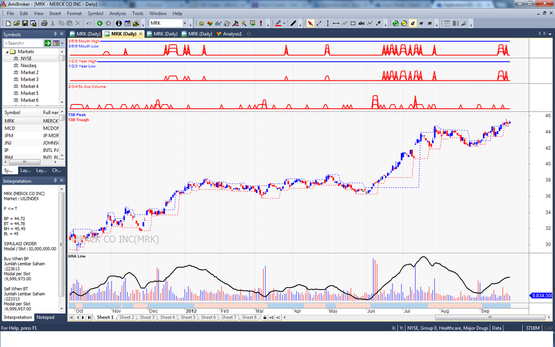Open the Format menu

(74, 13)
